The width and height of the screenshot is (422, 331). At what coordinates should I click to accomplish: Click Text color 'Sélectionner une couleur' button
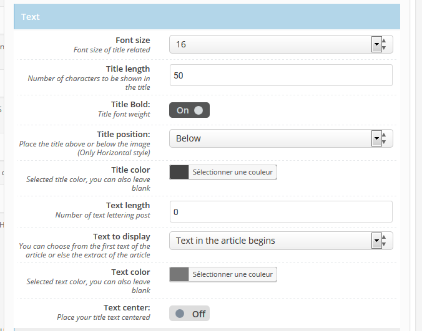(x=232, y=274)
